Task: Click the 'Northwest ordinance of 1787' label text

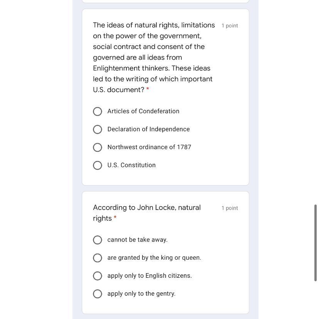Action: (149, 147)
